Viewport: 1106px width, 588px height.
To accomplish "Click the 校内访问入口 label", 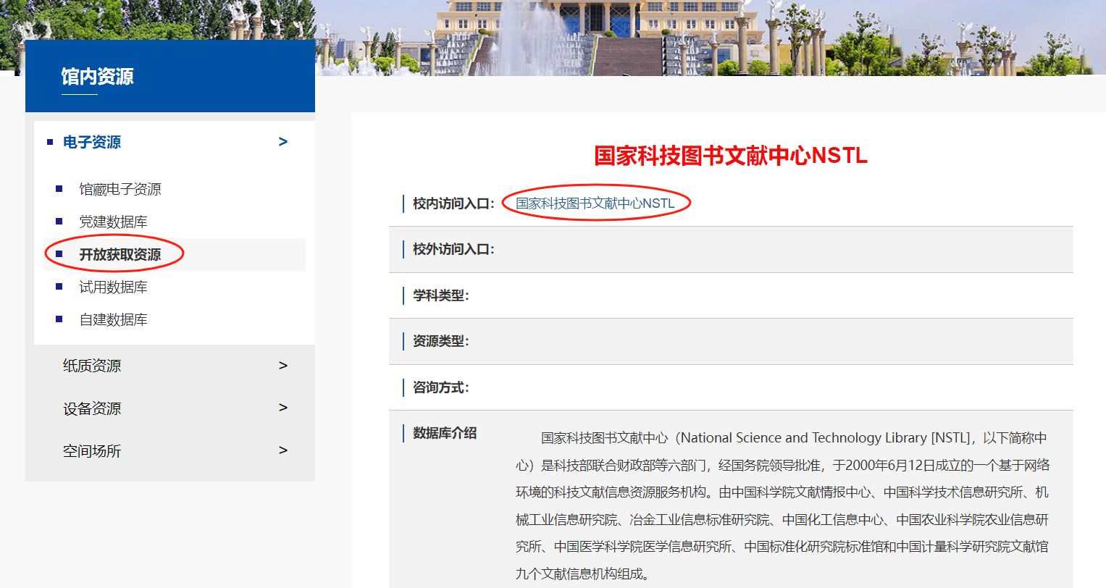I will [x=453, y=203].
